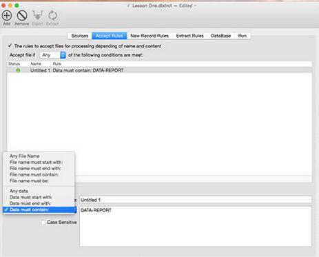
Task: Toggle the Case Sensitive checkbox
Action: [x=43, y=223]
